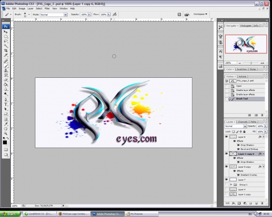The height and width of the screenshot is (217, 272).
Task: Open the File menu
Action: click(x=8, y=9)
